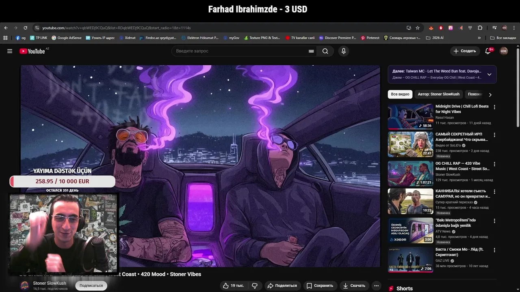Open the red hand ad blocker extension
The height and width of the screenshot is (292, 520).
click(441, 28)
